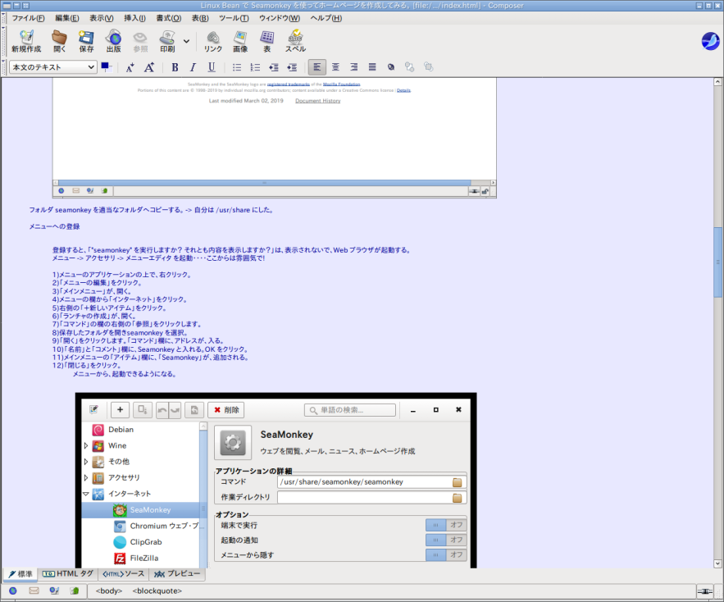Toggle align center
This screenshot has width=724, height=602.
pyautogui.click(x=335, y=67)
